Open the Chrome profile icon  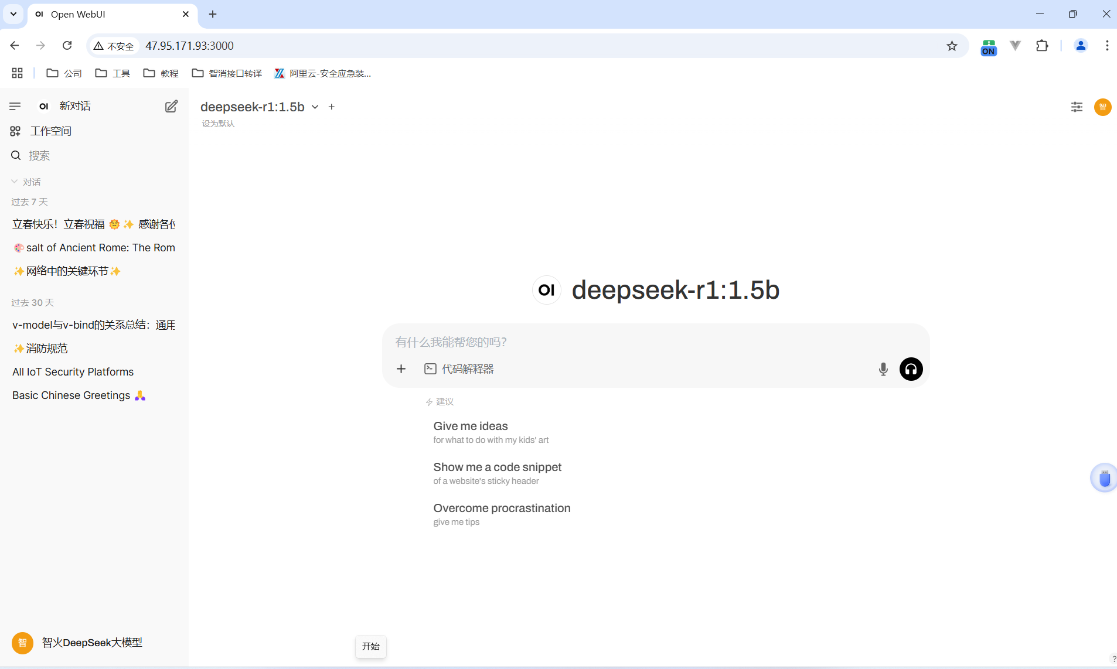[1081, 46]
